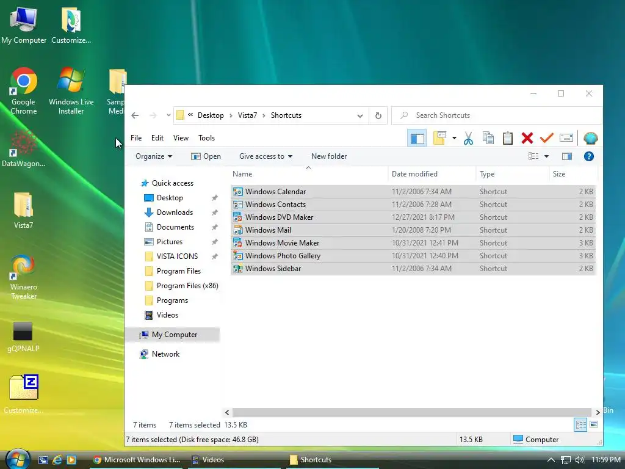Click the folder options toolbar icon
The image size is (625, 469).
coord(439,138)
